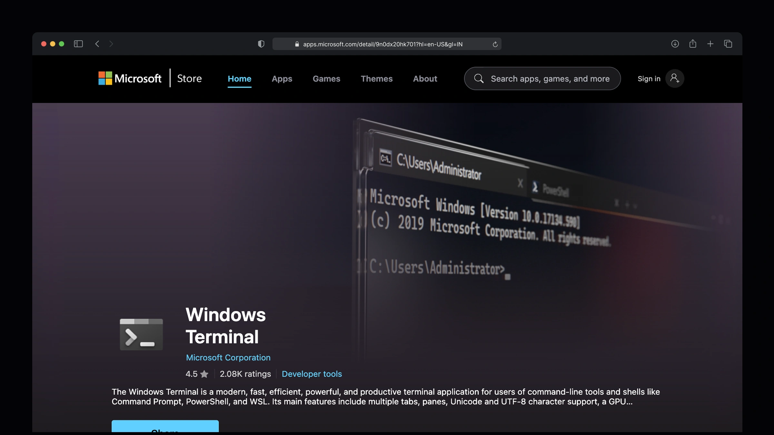This screenshot has height=435, width=774.
Task: Reload the page using the refresh icon
Action: [495, 44]
